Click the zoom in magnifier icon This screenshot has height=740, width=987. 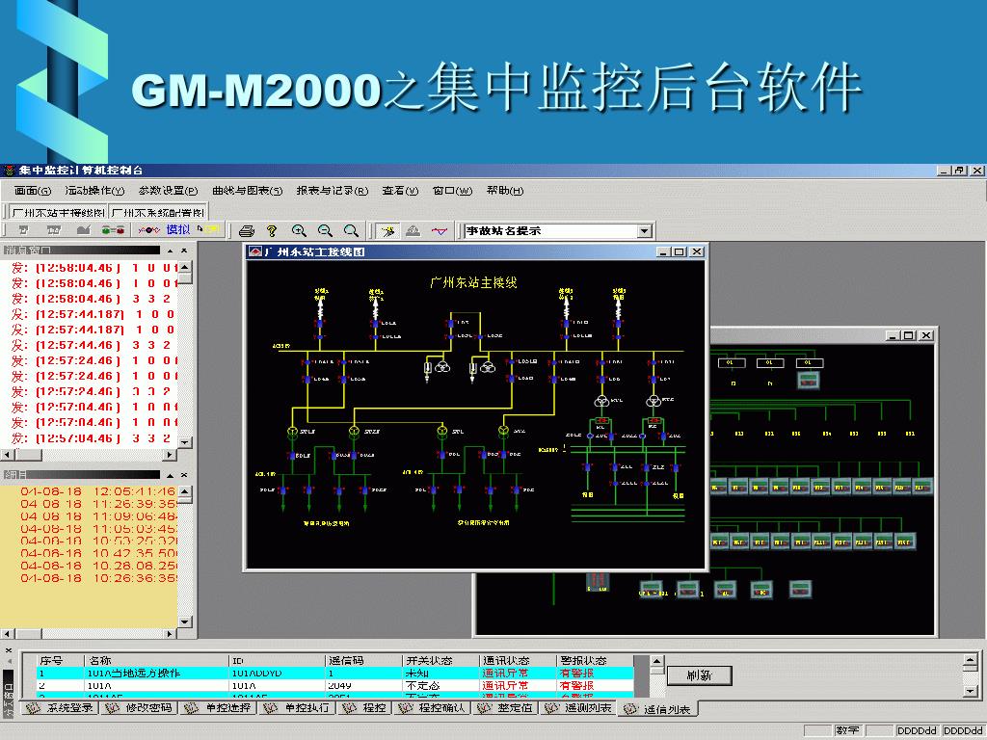pyautogui.click(x=299, y=231)
